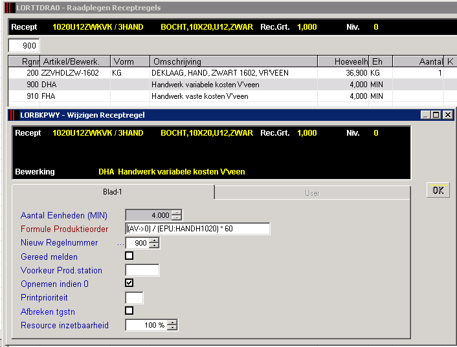Decrease Aantal Eenheden with the down arrow
Image resolution: width=457 pixels, height=347 pixels.
[x=176, y=218]
